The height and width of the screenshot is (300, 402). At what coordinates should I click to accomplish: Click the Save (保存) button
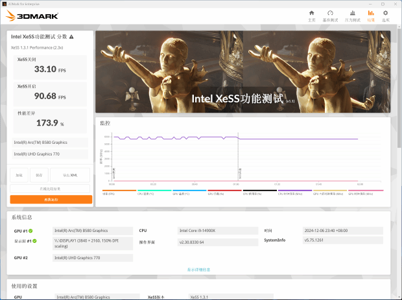pyautogui.click(x=39, y=175)
